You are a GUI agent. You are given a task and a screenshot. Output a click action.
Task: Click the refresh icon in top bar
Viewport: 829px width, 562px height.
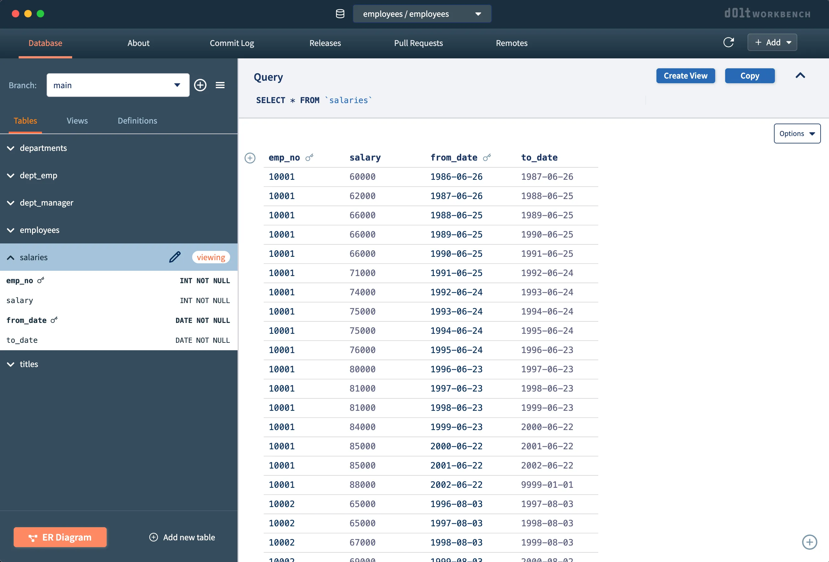728,42
